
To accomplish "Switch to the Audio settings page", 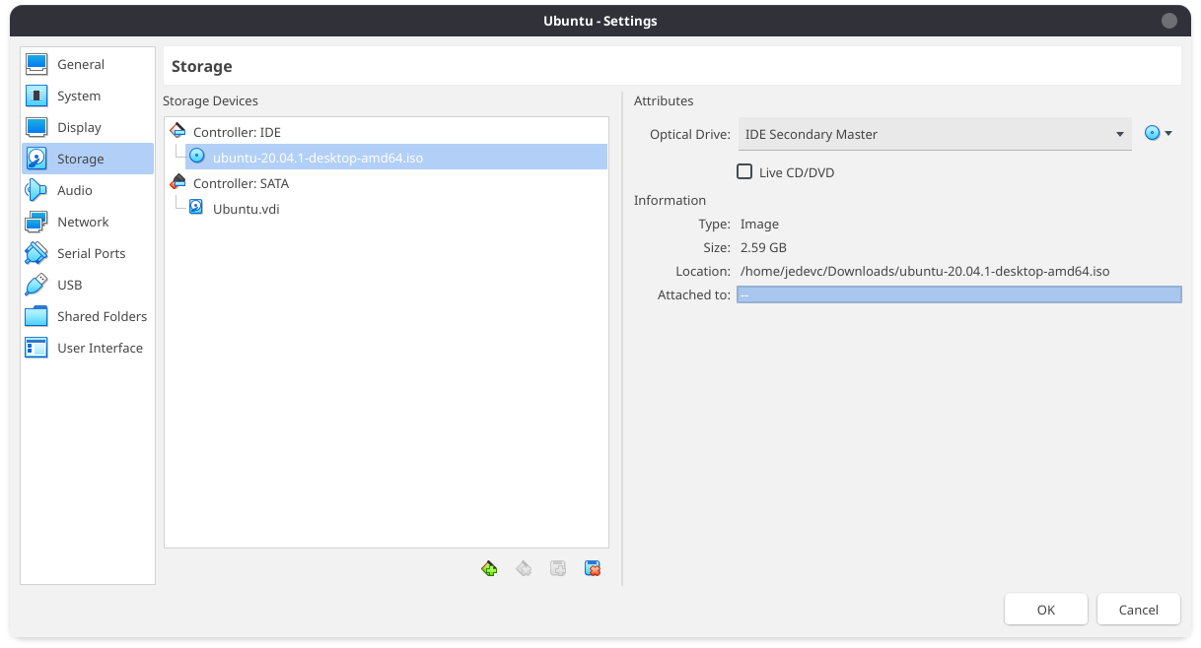I will 88,190.
